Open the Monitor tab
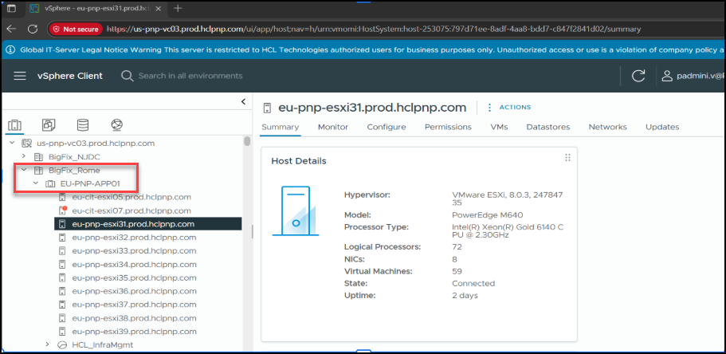Image resolution: width=726 pixels, height=354 pixels. point(333,127)
